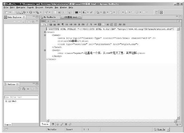Click the checkmark toolbar icon
The width and height of the screenshot is (184, 133).
tap(91, 12)
